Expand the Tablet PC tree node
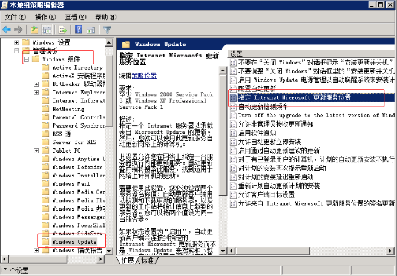 36,150
